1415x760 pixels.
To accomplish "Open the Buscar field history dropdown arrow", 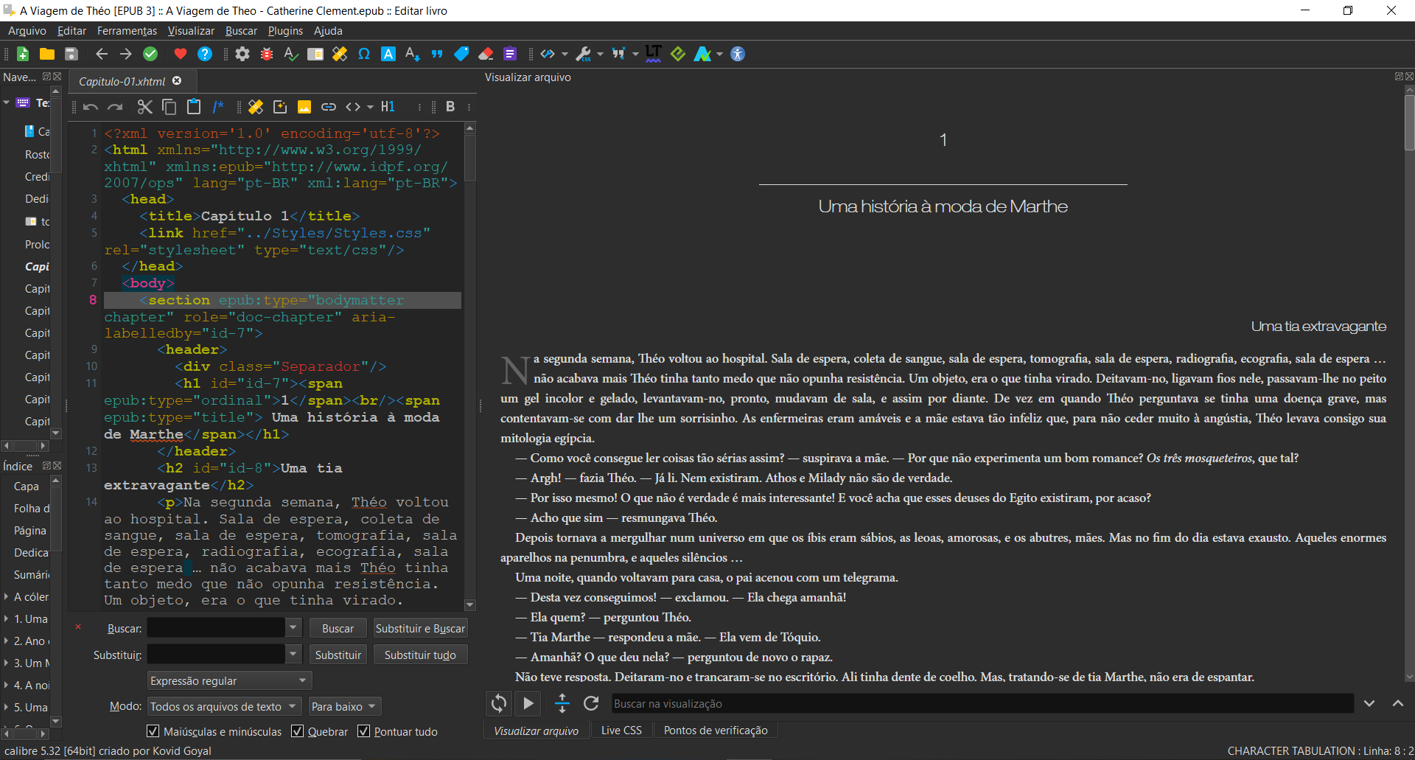I will (x=293, y=628).
